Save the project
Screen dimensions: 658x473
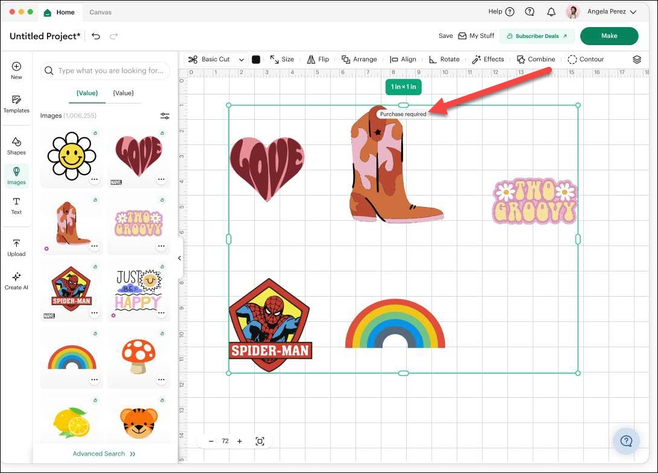pyautogui.click(x=445, y=36)
